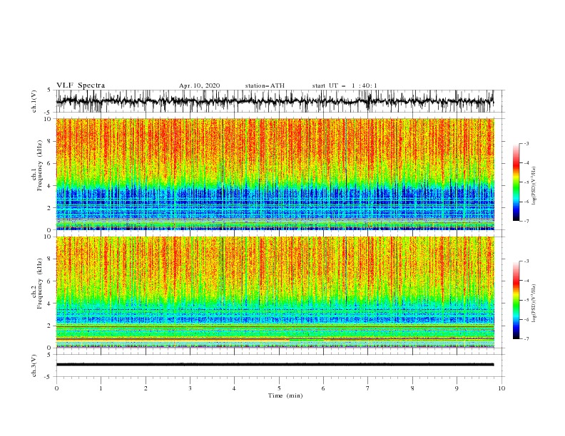Viewport: 565px width, 436px height.
Task: Click the 'ch.1(V)' waveform axis label
Action: (x=34, y=101)
